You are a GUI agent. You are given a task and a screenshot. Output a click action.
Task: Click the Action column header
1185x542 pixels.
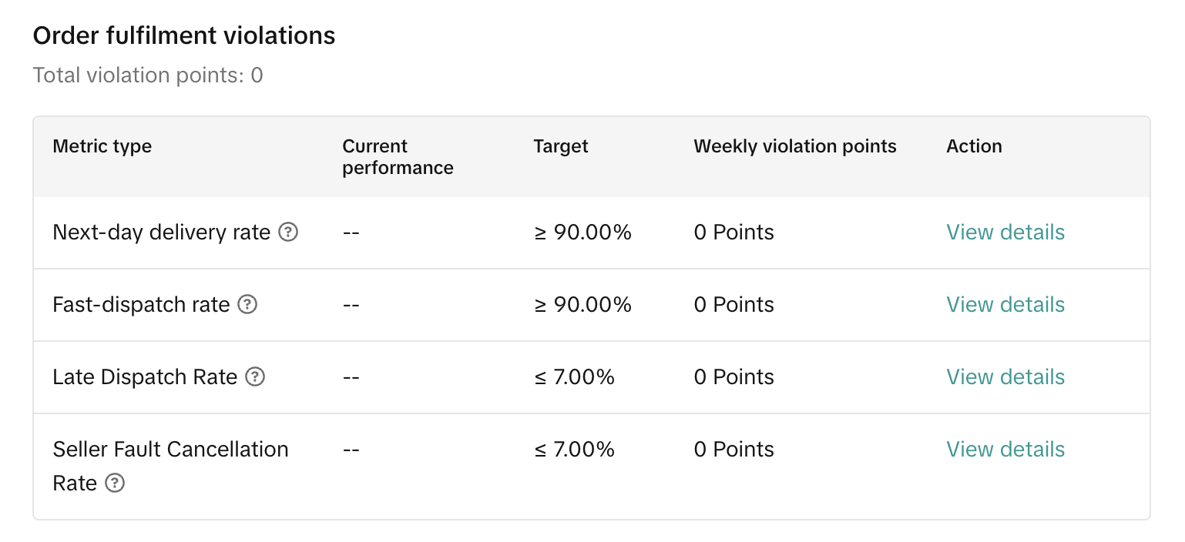tap(974, 146)
